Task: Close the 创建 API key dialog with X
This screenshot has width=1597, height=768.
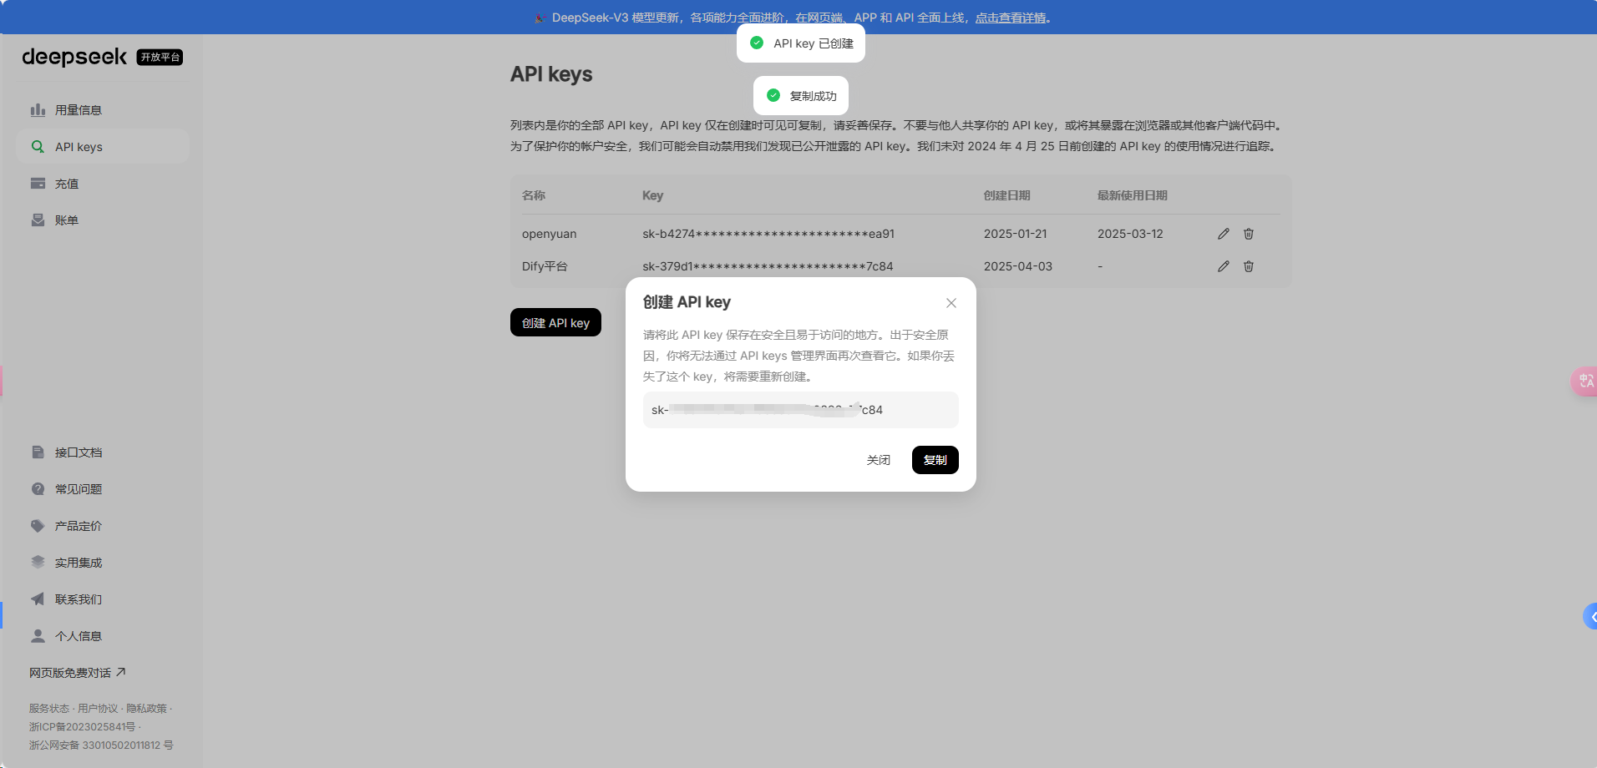Action: tap(951, 303)
